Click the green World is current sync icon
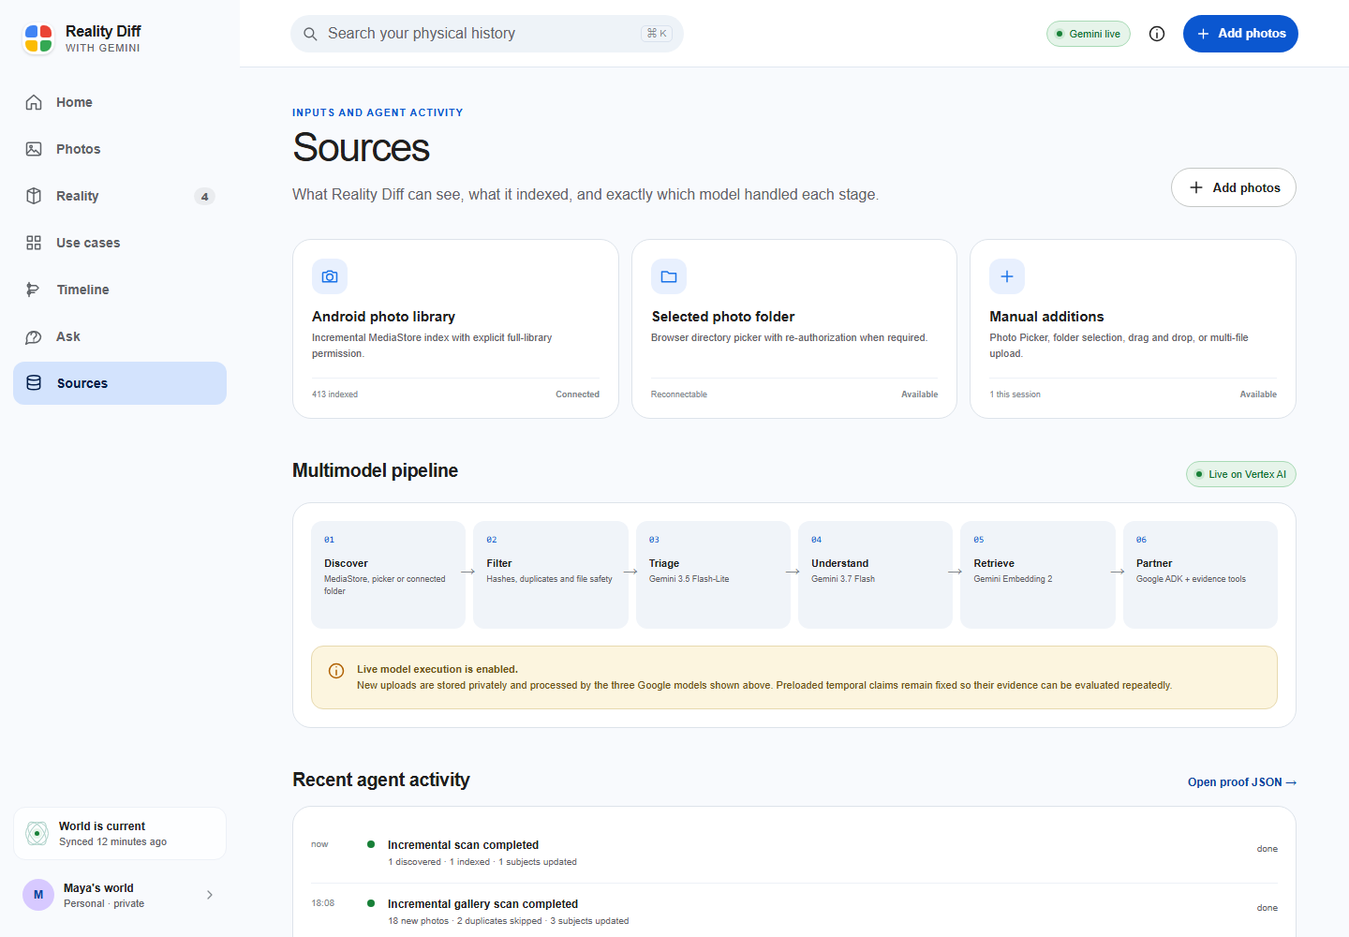This screenshot has height=937, width=1349. click(x=37, y=833)
